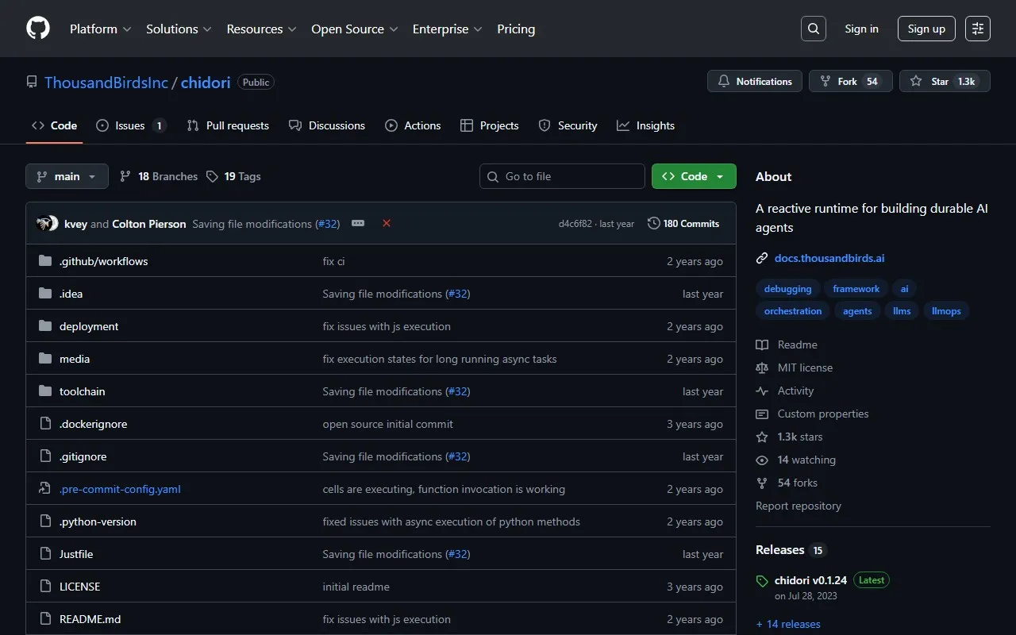Open the green Code dropdown

[693, 176]
